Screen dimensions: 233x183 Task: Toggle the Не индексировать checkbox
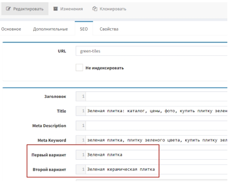[x=79, y=68]
